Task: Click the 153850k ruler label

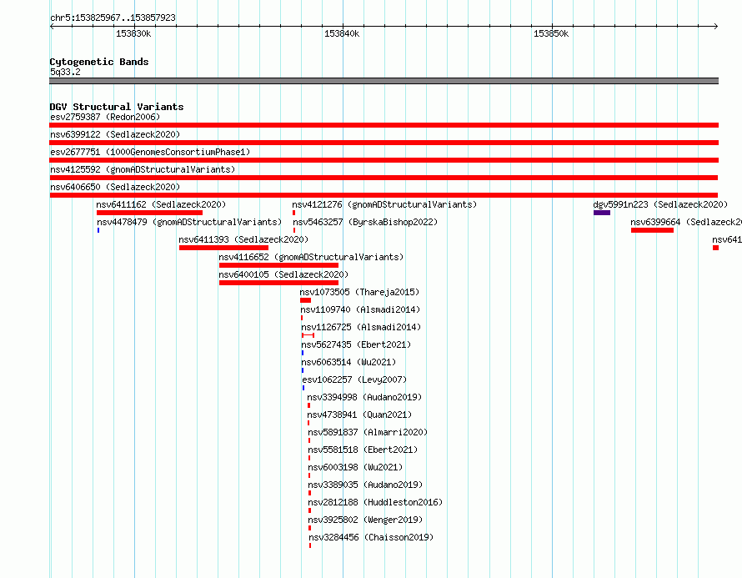Action: (551, 33)
